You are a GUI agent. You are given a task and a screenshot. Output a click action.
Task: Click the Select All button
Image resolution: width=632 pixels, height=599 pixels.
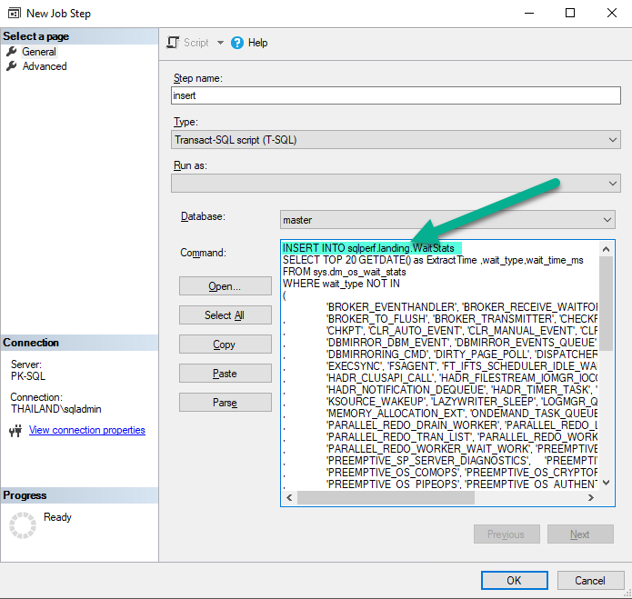pos(225,315)
